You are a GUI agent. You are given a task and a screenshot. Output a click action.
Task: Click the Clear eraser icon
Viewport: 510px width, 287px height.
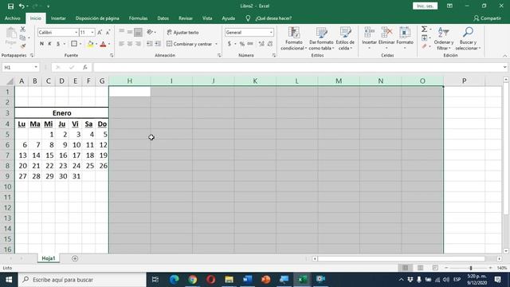coord(424,46)
